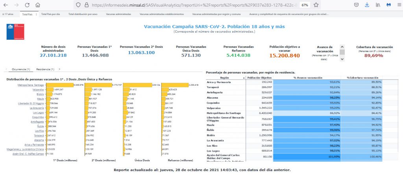403x175 pixels.
Task: Click the Metropolitana Santiago chart label
Action: point(30,85)
